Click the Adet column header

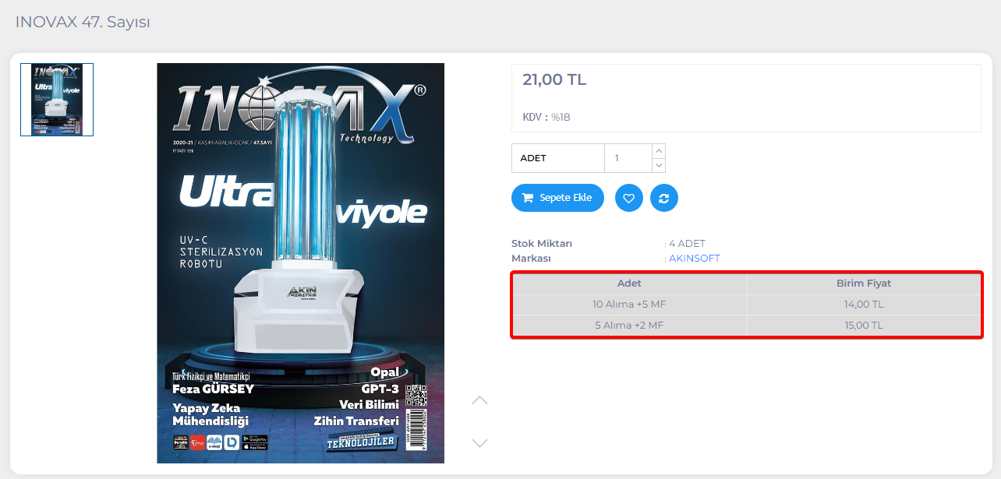pos(629,284)
